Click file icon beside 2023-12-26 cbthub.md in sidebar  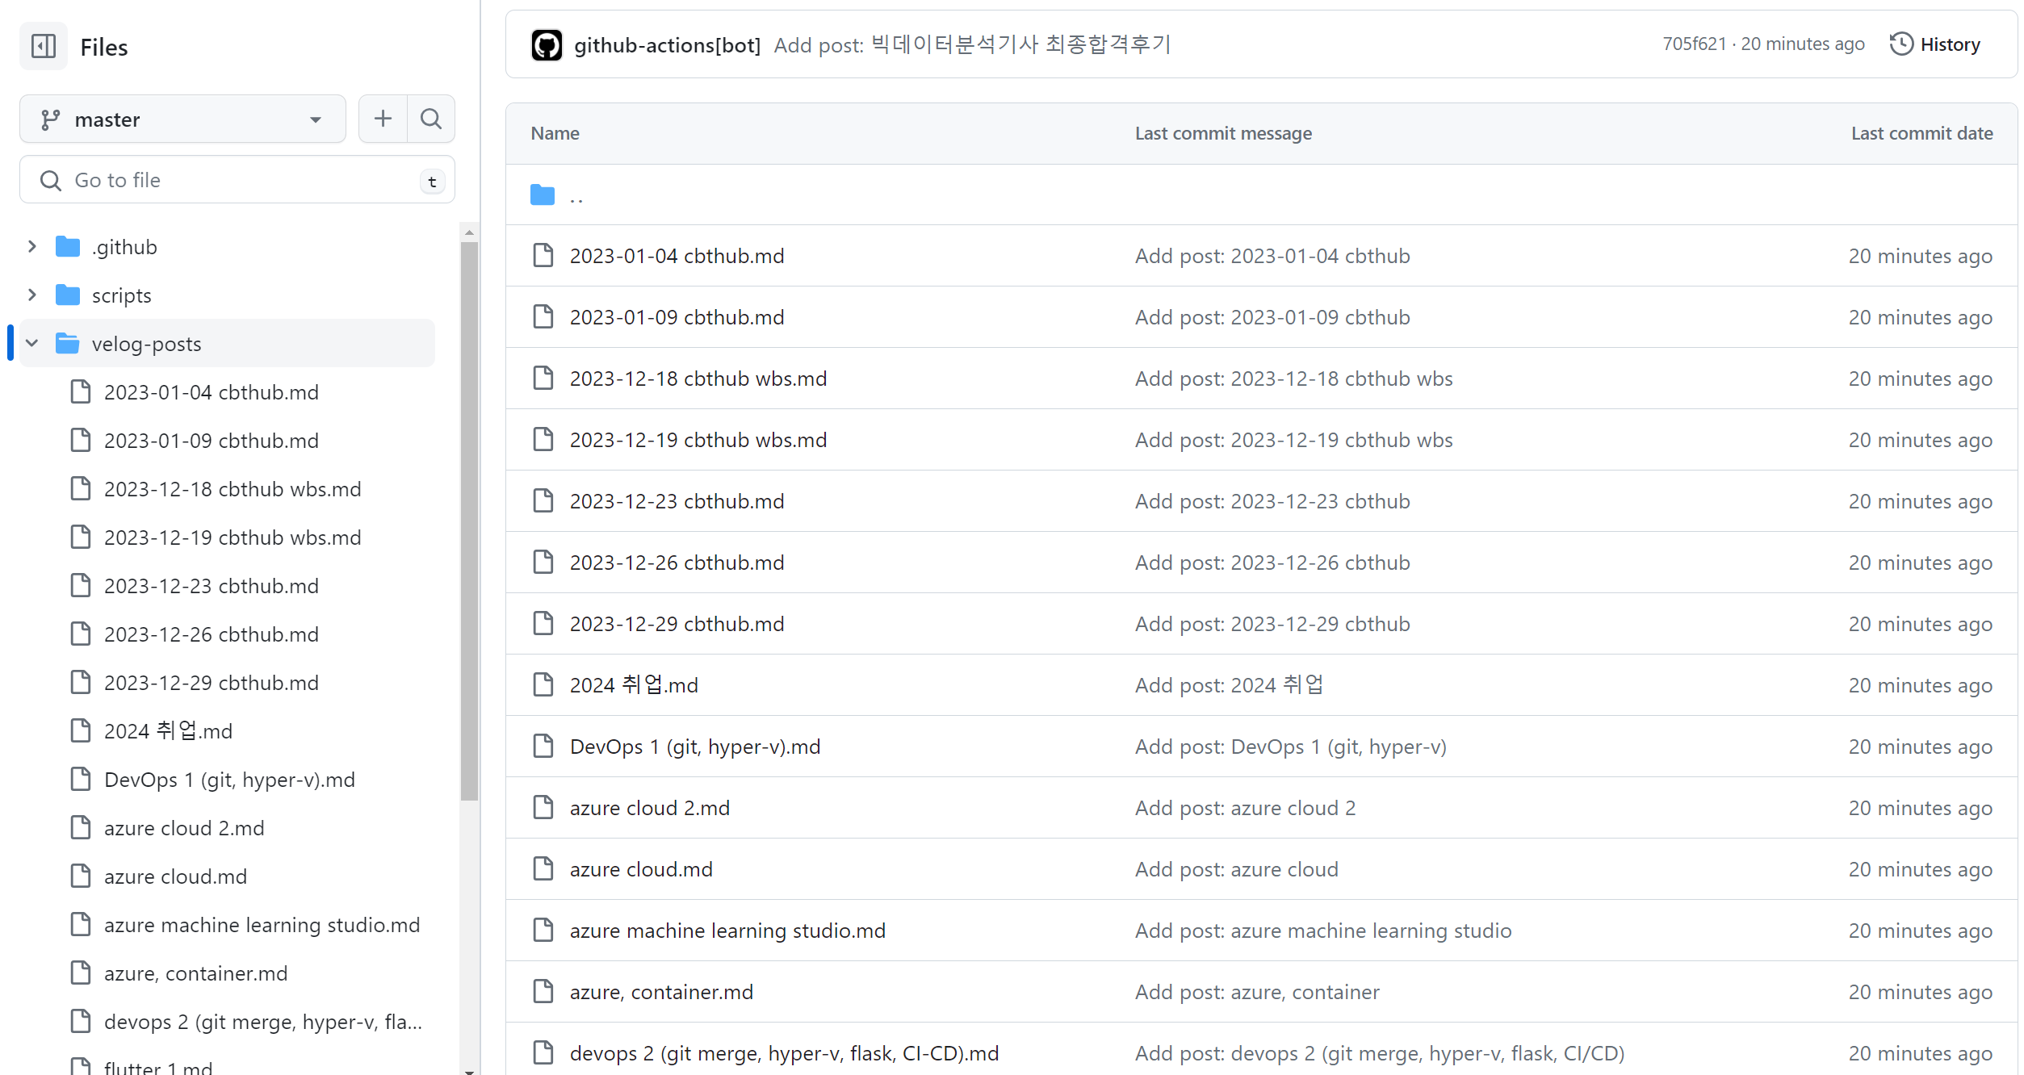(x=81, y=634)
